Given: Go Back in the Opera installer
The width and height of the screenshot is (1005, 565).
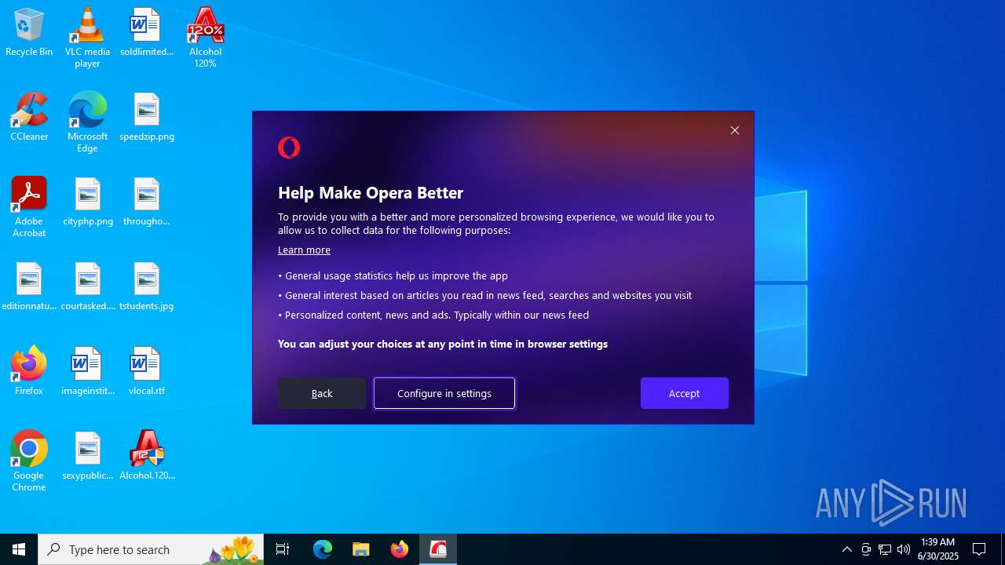Looking at the screenshot, I should (x=322, y=393).
